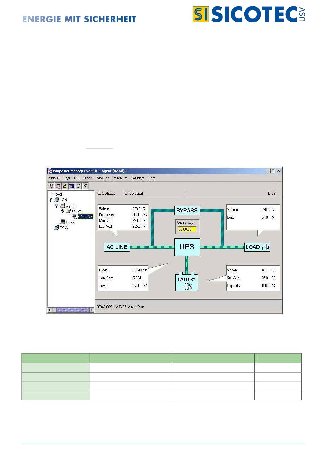Screen dimensions: 318x459
Task: Click the Min Volt value '216.0'
Action: click(x=136, y=226)
